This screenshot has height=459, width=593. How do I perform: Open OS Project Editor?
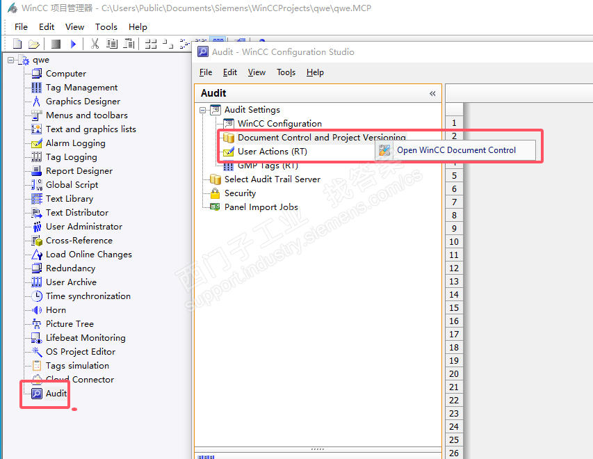point(81,351)
